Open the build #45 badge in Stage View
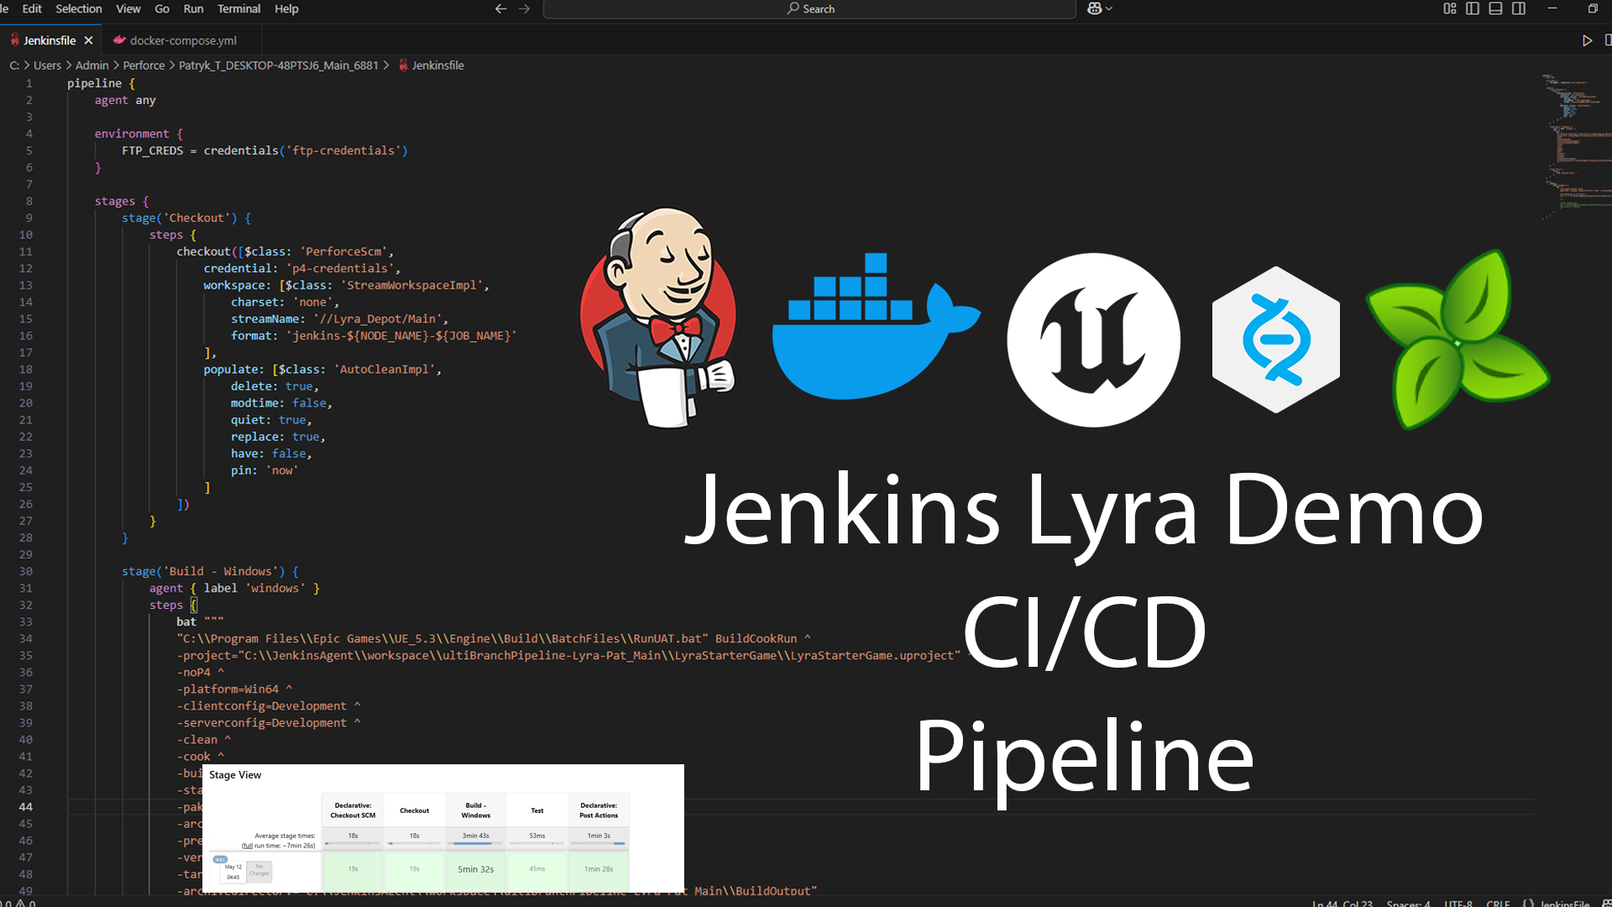Viewport: 1612px width, 907px height. click(x=220, y=859)
